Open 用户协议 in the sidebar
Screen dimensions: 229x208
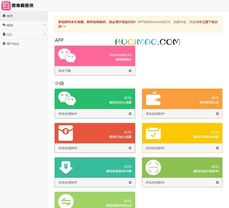pyautogui.click(x=24, y=44)
